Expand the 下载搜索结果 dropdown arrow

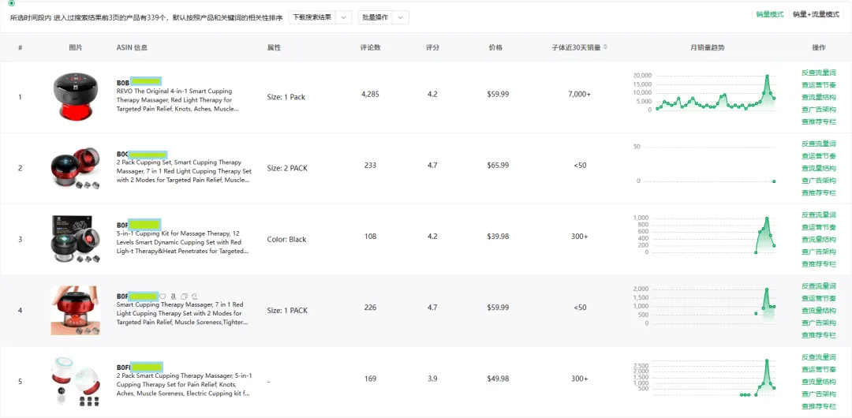click(344, 17)
